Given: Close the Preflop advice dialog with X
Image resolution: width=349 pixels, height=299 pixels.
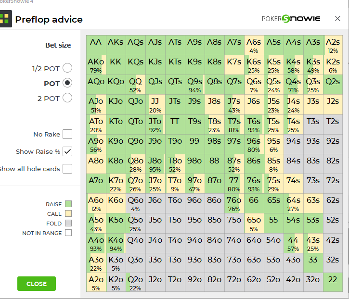Looking at the screenshot, I should (337, 18).
